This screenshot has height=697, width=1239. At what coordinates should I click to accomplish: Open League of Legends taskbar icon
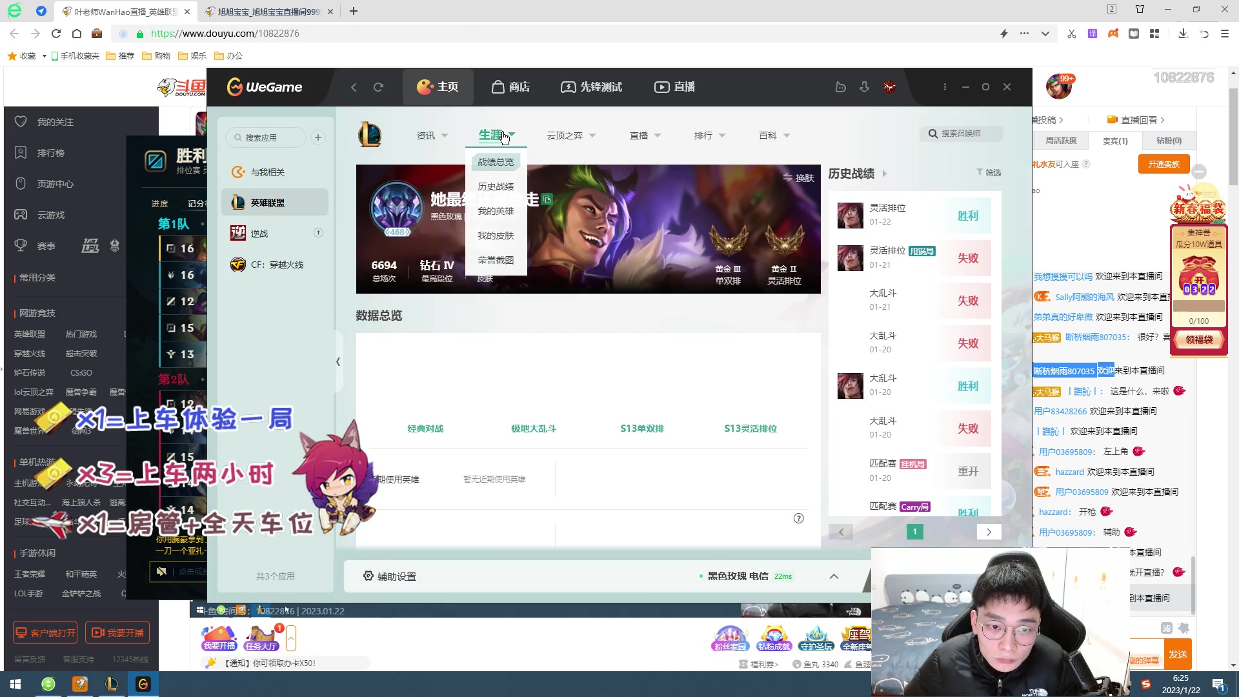tap(111, 684)
